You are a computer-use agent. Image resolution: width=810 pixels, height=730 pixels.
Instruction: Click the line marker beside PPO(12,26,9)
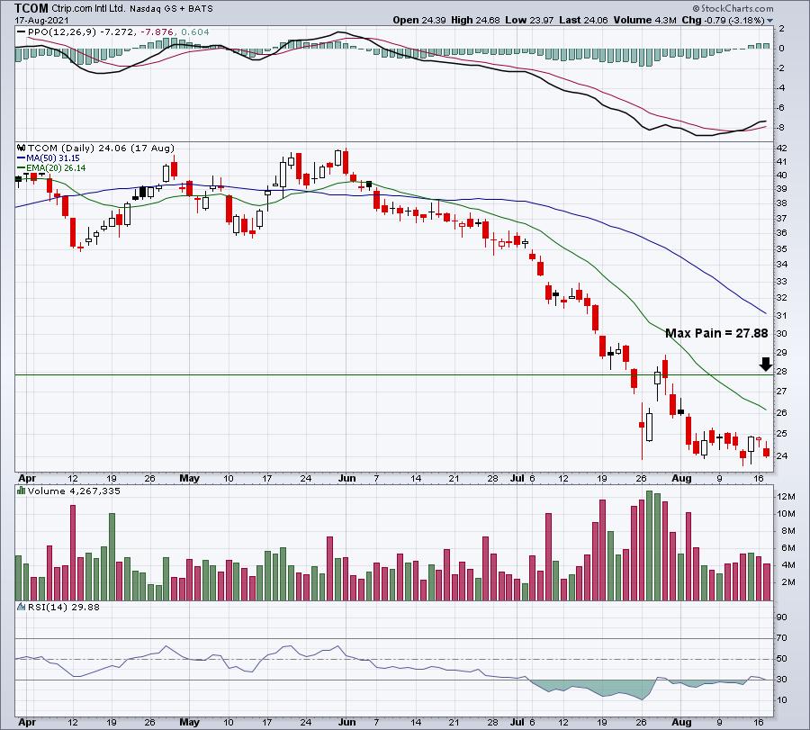point(20,32)
